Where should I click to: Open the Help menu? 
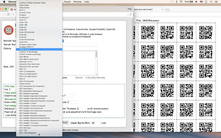[x=86, y=2]
